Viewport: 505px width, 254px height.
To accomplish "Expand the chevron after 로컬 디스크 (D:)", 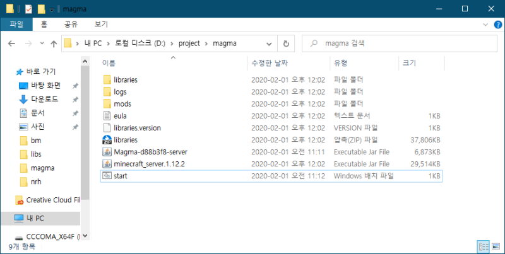I will [172, 43].
